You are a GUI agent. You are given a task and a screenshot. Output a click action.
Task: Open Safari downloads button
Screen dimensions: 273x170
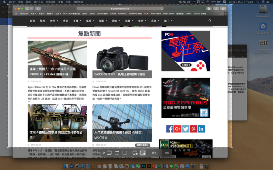(x=209, y=8)
